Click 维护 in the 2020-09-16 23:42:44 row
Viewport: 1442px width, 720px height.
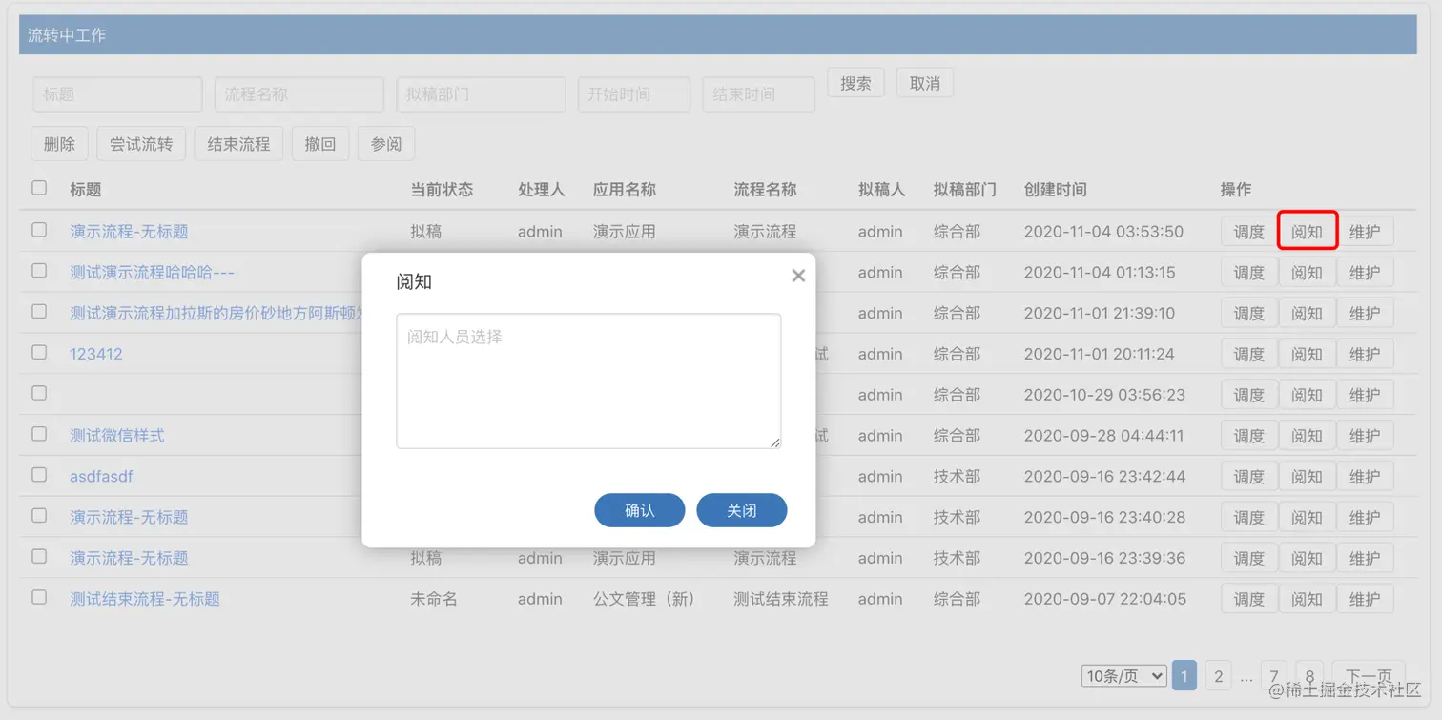pyautogui.click(x=1365, y=477)
